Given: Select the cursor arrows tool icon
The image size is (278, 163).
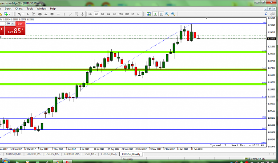Looking at the screenshot, I should click(20, 14).
